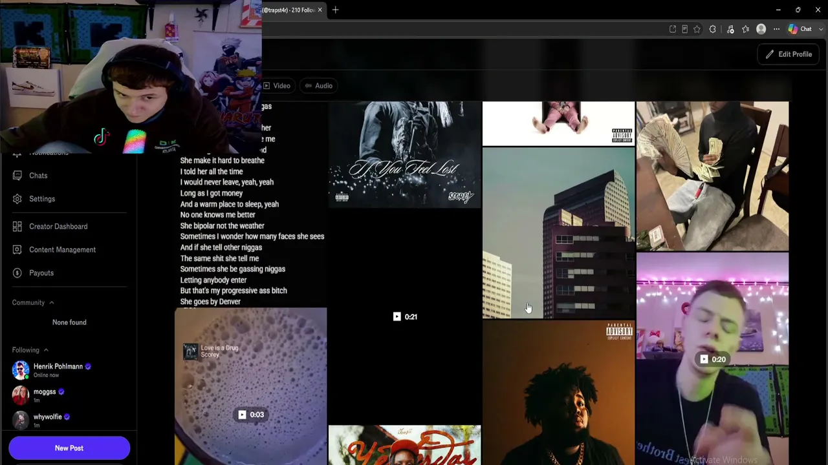Minimize the browser window
828x465 pixels.
(x=778, y=10)
